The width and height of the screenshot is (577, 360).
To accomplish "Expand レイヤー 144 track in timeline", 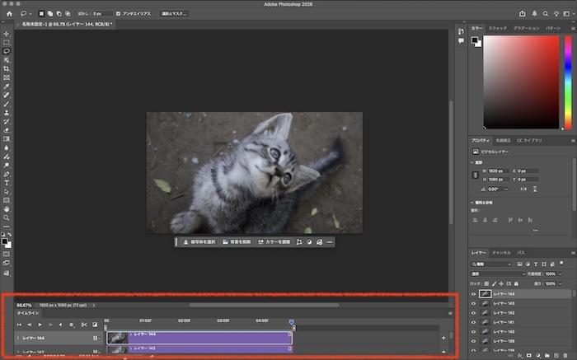I will click(18, 339).
